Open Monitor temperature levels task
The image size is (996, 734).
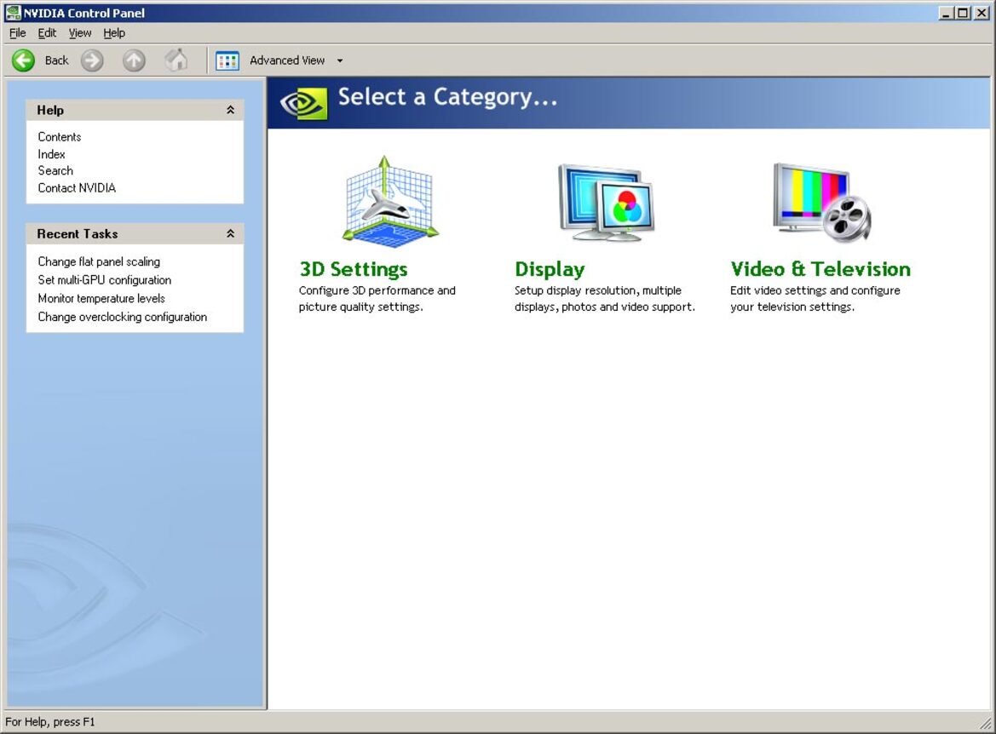tap(101, 298)
